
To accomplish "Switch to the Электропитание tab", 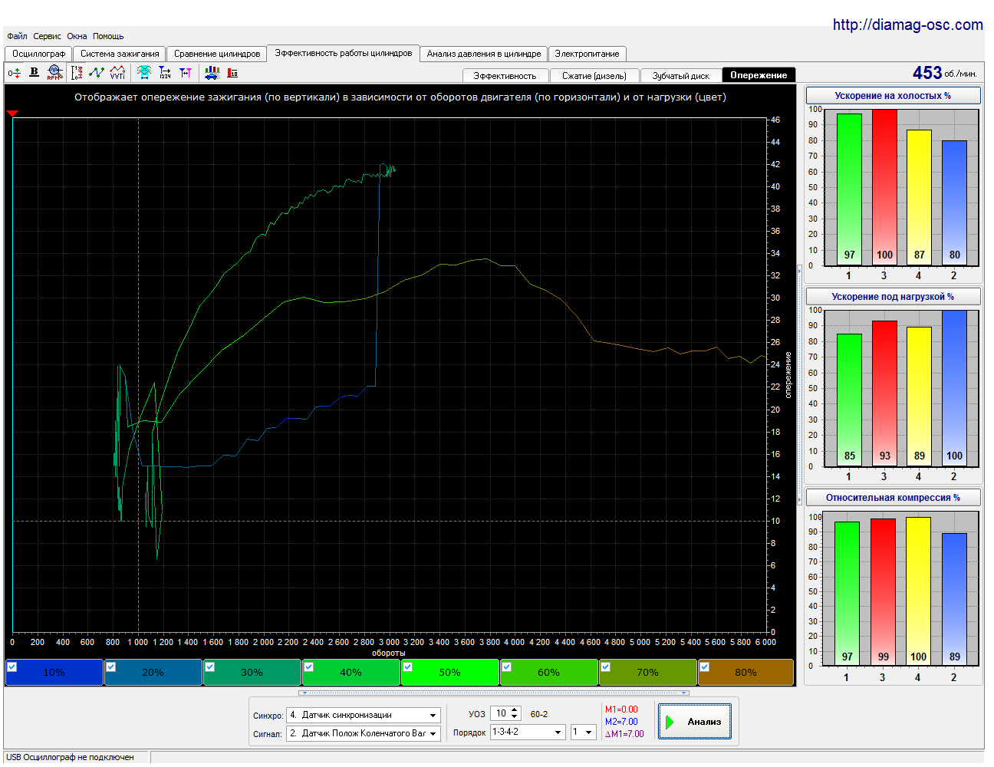I will pyautogui.click(x=587, y=54).
